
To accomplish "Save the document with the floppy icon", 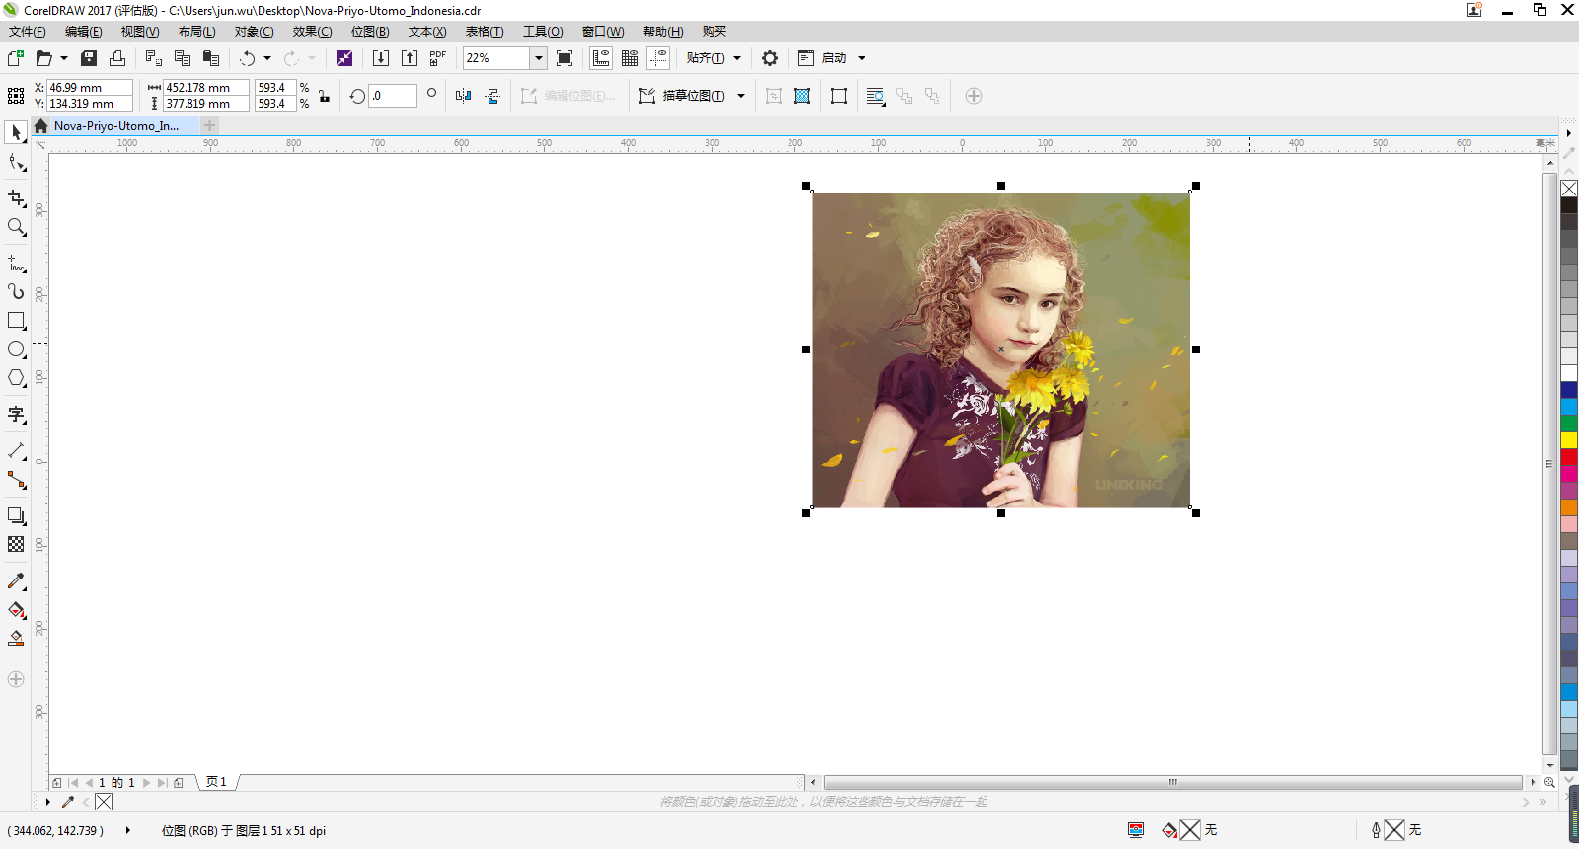I will (x=89, y=58).
